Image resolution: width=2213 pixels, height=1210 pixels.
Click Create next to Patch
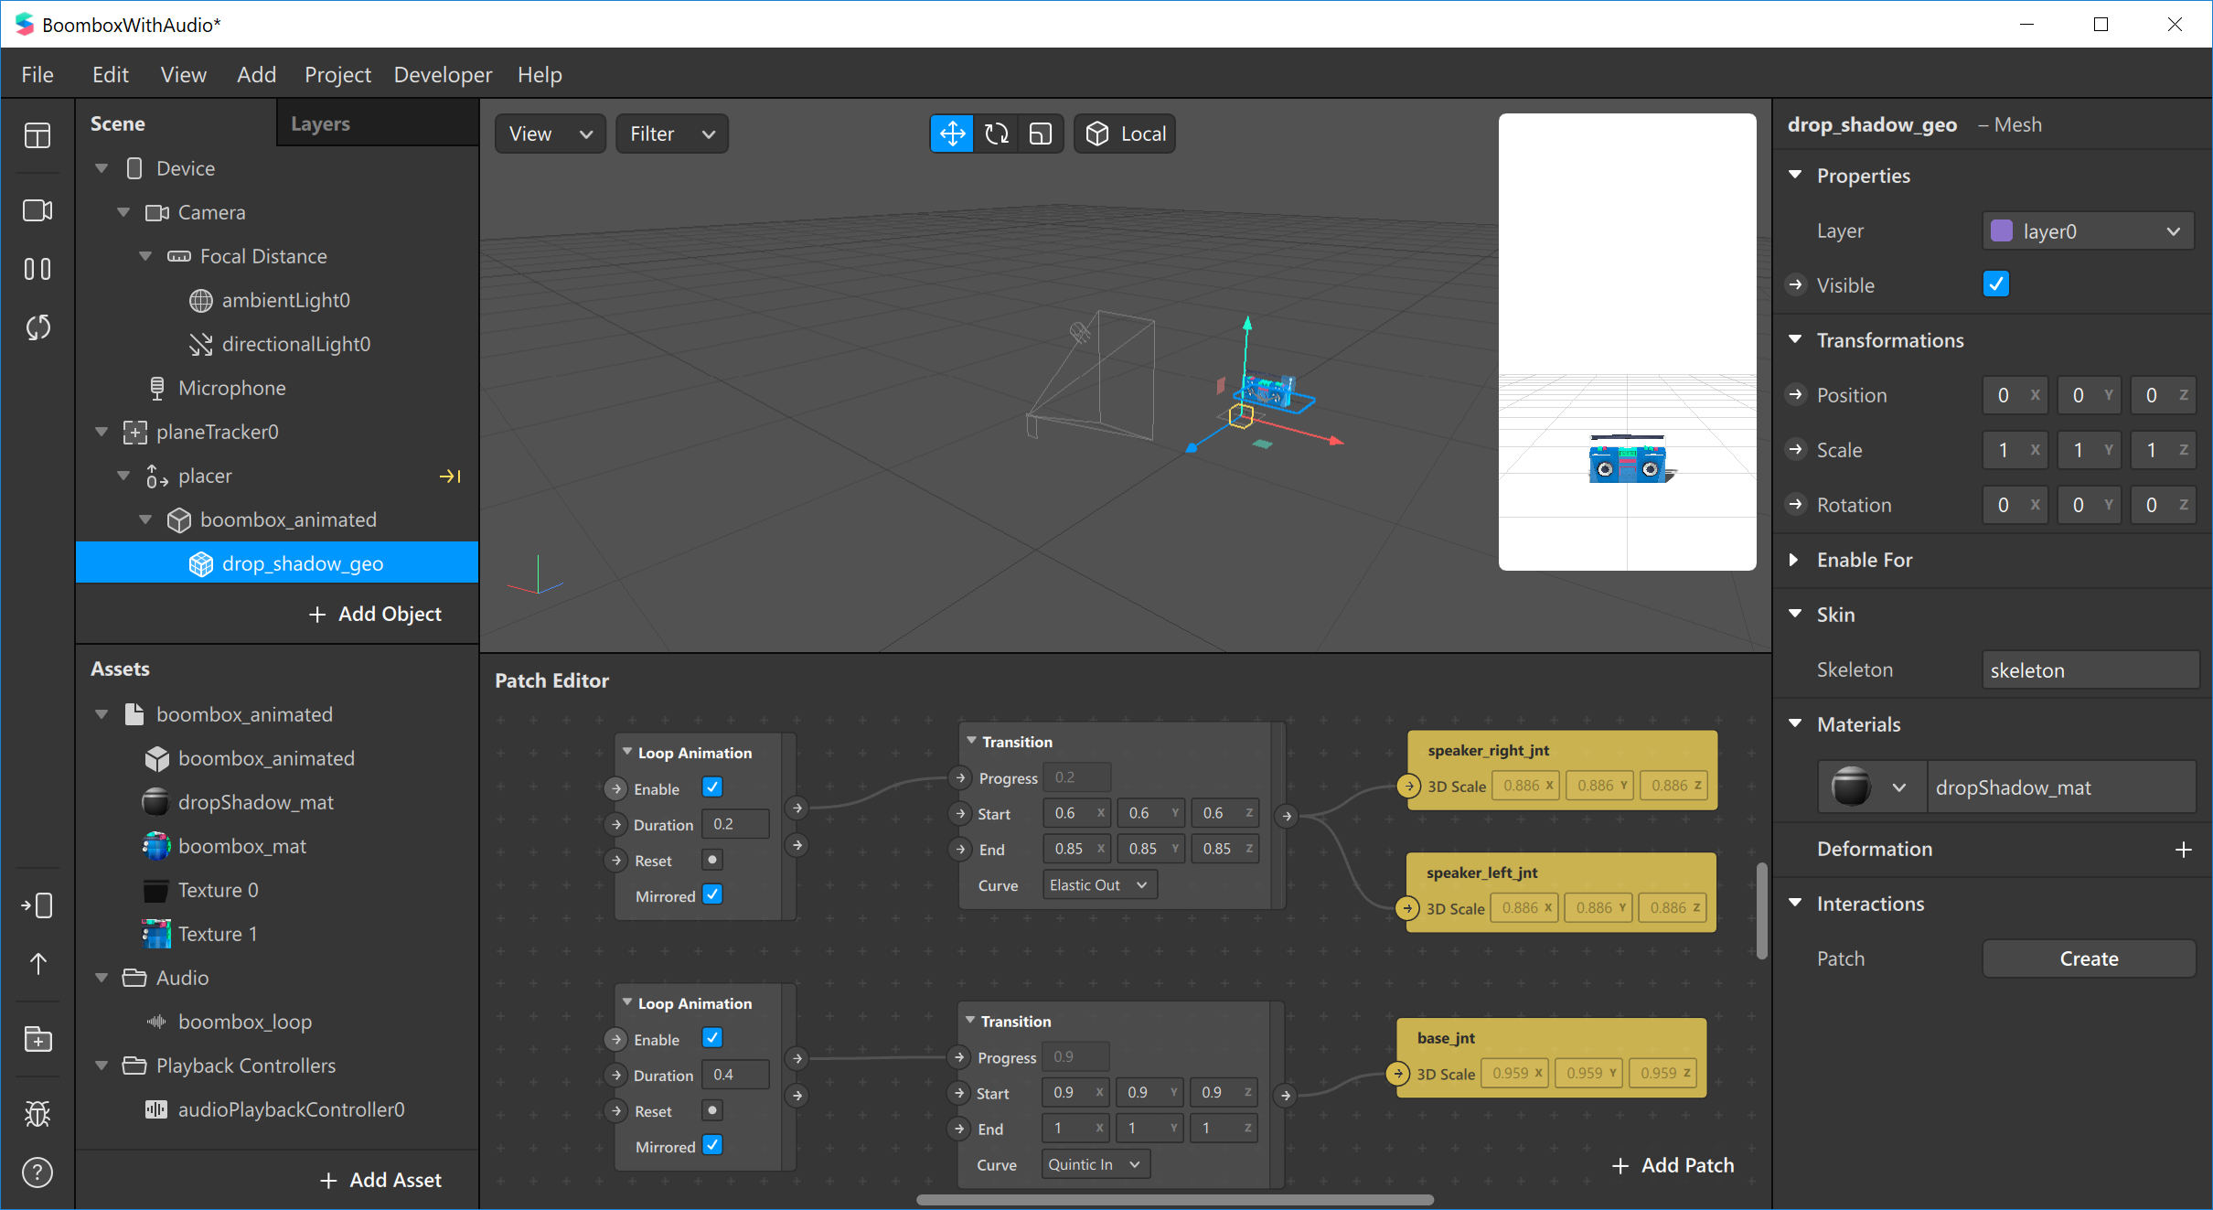click(2089, 958)
